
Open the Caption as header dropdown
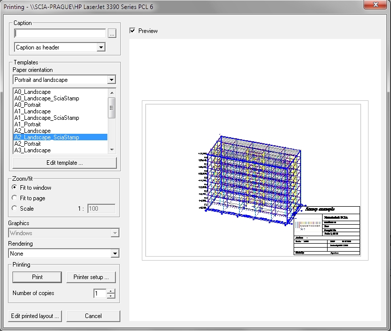click(x=101, y=47)
